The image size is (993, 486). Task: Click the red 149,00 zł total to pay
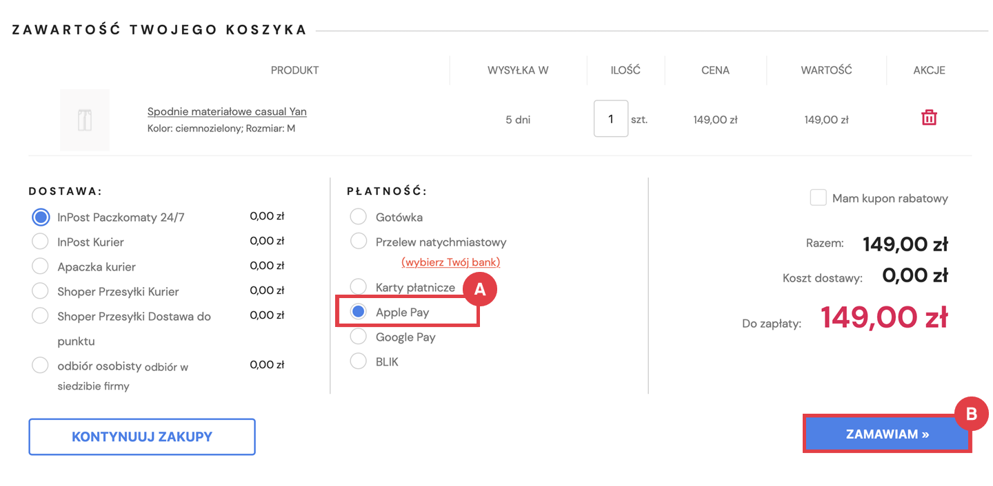click(x=884, y=317)
